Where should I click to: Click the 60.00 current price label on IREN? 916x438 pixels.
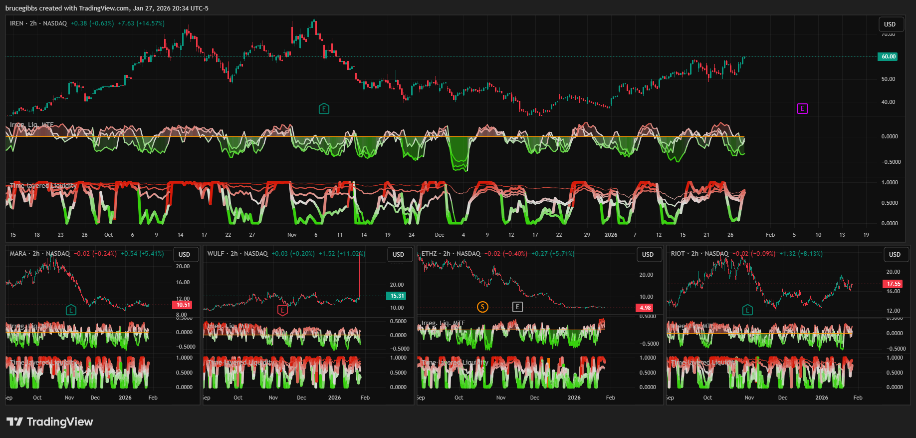(888, 56)
